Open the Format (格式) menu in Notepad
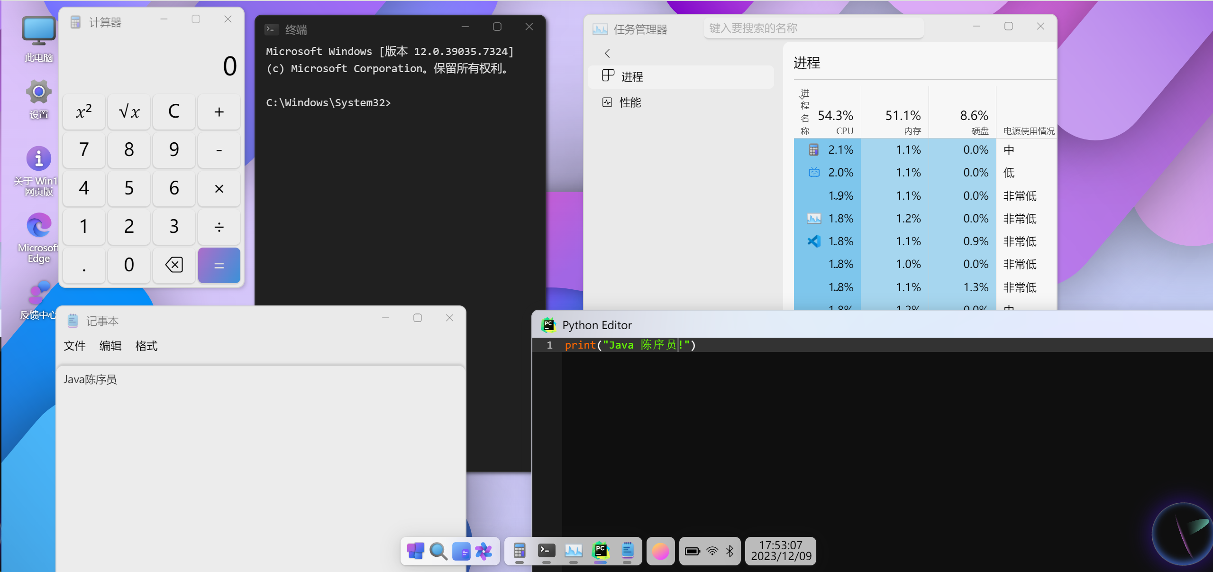The width and height of the screenshot is (1213, 572). (146, 346)
